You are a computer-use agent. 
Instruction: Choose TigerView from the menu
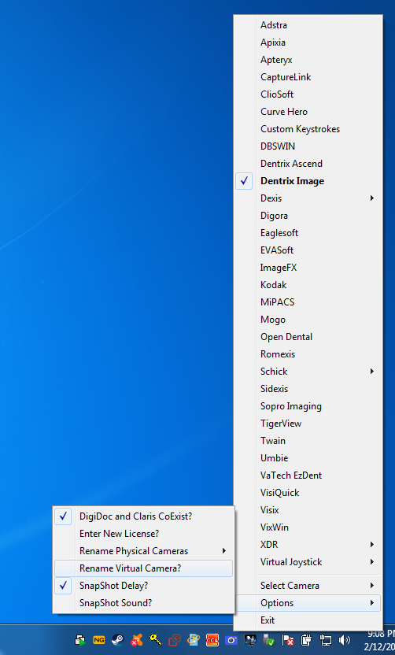pos(308,424)
